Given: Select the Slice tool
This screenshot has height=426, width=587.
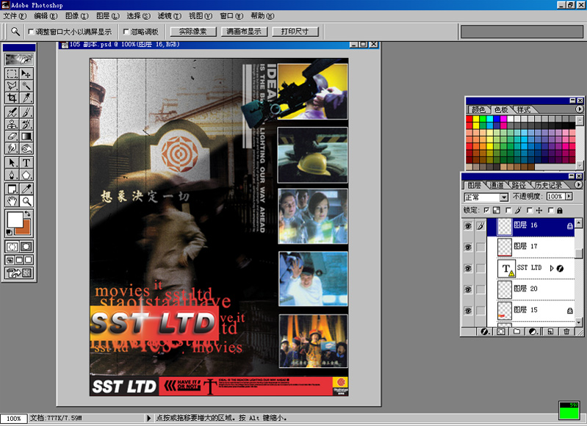Looking at the screenshot, I should pyautogui.click(x=26, y=98).
